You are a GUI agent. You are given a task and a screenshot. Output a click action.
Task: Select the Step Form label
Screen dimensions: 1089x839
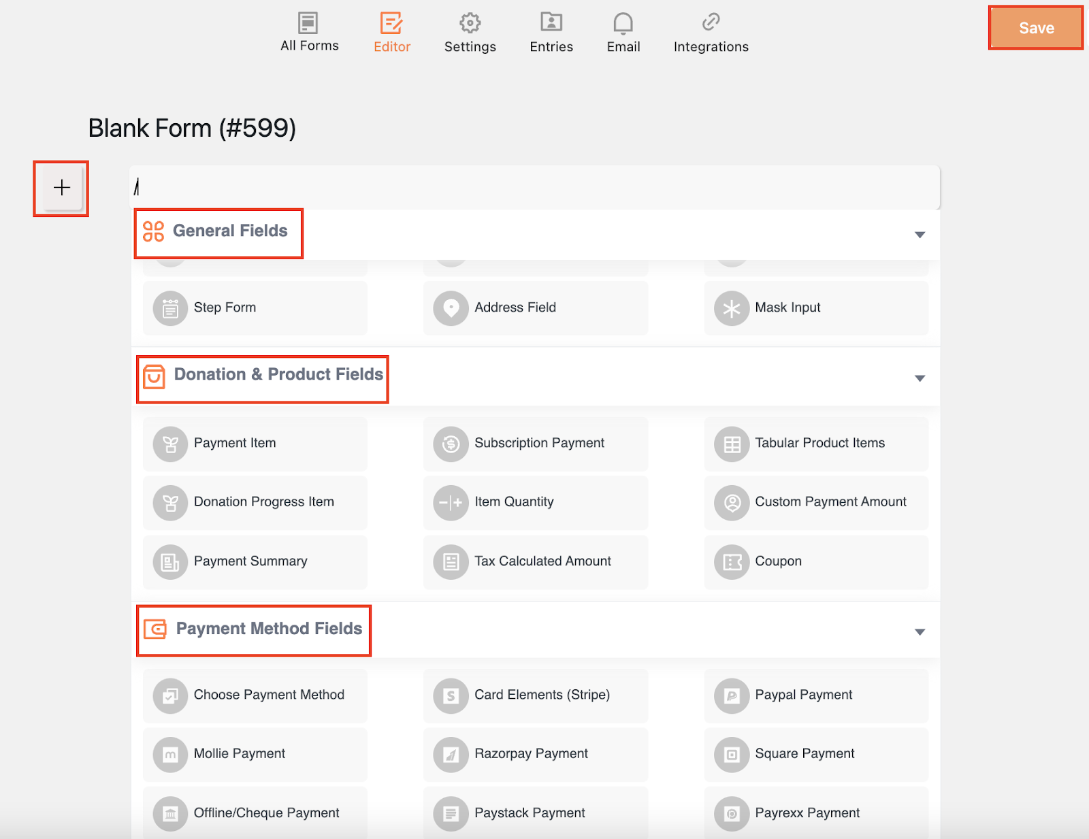(x=225, y=308)
